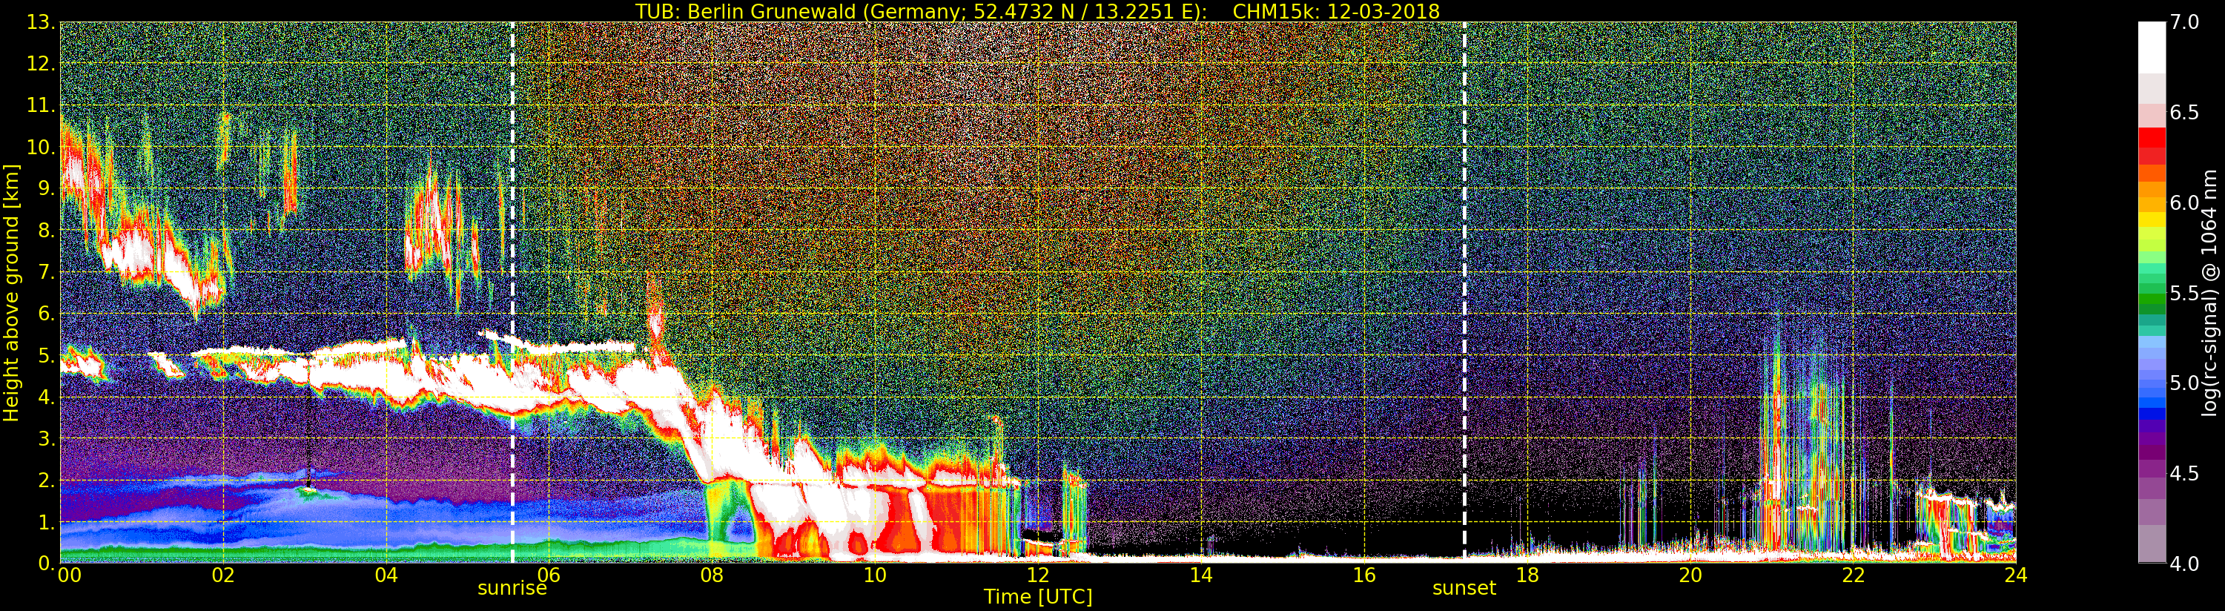
Task: Select the white dashed sunrise line
Action: 512,292
